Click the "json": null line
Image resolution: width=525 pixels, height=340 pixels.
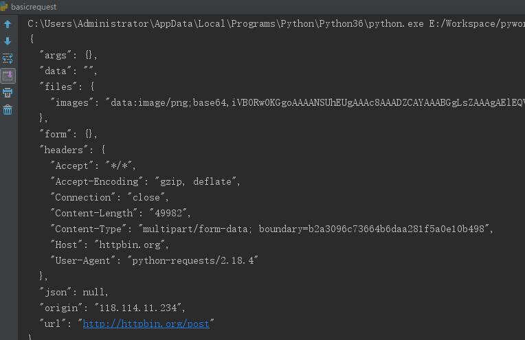(x=74, y=292)
